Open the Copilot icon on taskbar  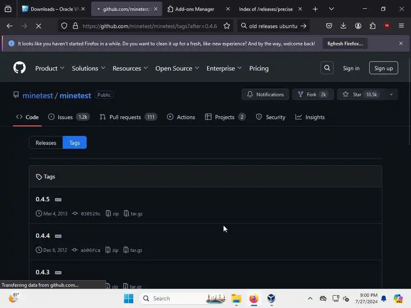[398, 298]
